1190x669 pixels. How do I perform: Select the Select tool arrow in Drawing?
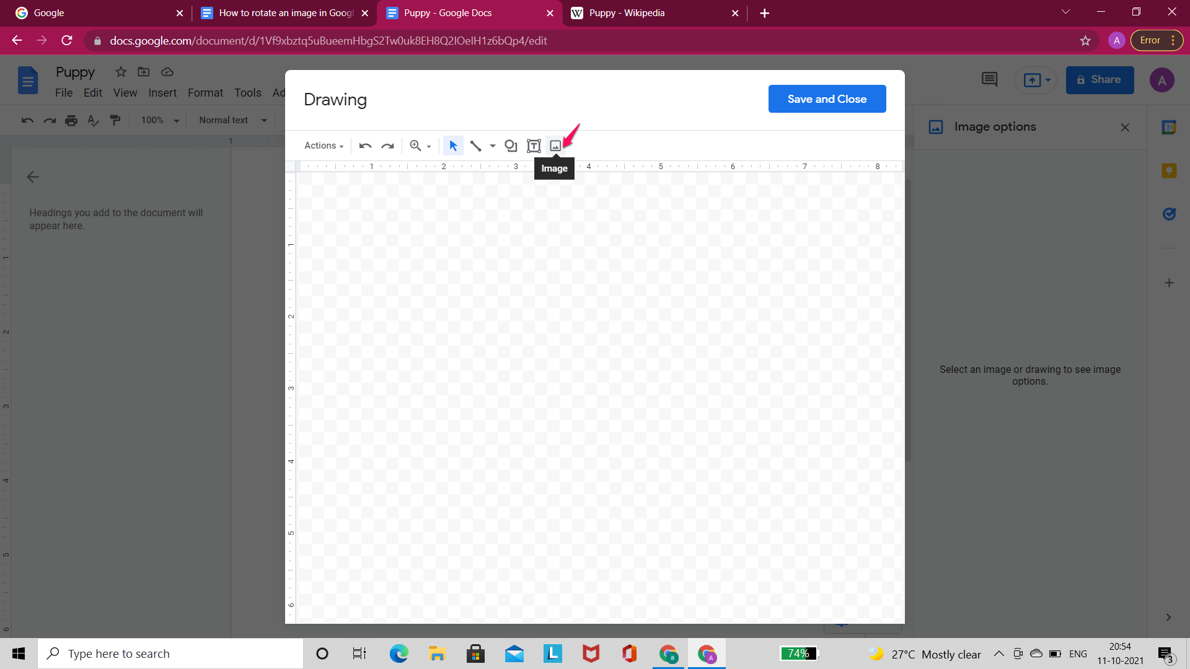(452, 146)
